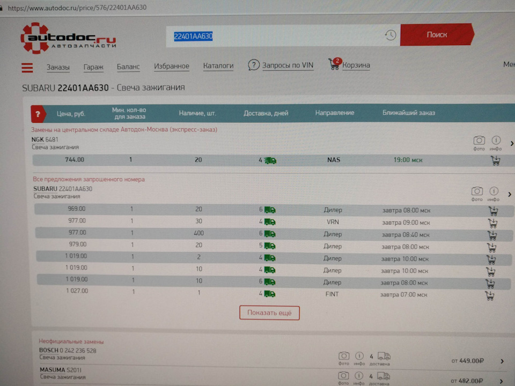
Task: Add the 979.00 offer to cart
Action: point(492,247)
